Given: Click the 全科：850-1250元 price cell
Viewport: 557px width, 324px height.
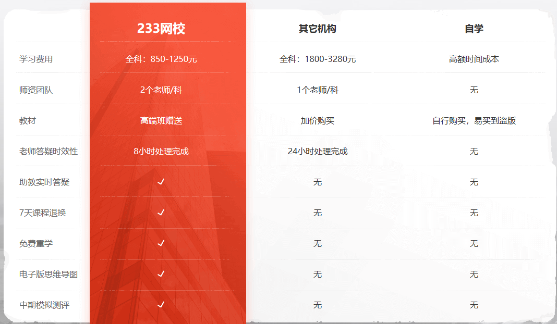Looking at the screenshot, I should click(161, 59).
